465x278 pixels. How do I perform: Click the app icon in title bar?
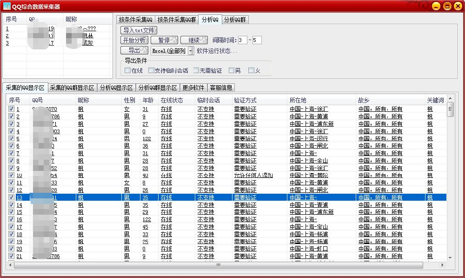[7, 6]
